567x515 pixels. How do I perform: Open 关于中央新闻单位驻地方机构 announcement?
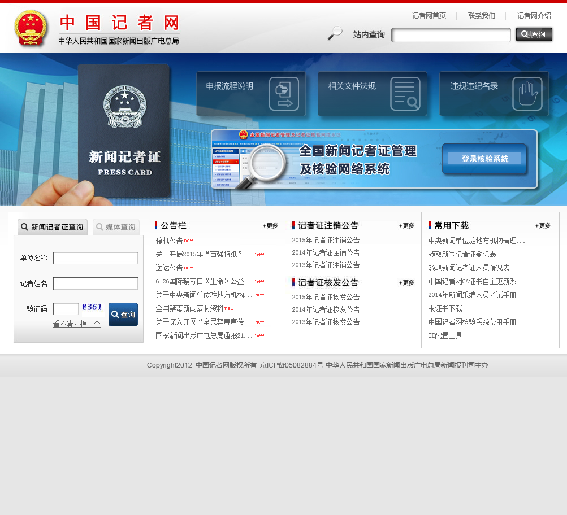tap(204, 295)
